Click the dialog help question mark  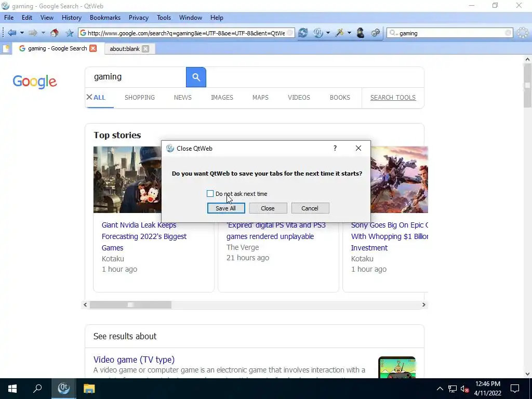[335, 148]
